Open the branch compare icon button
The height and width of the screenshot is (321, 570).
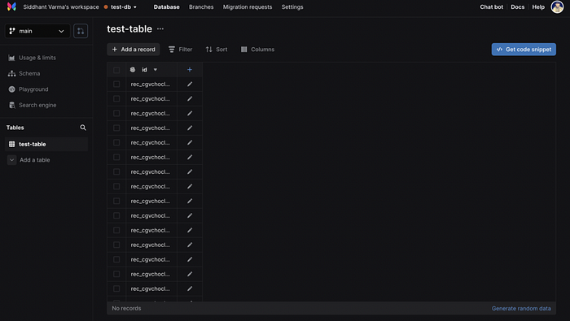point(81,31)
